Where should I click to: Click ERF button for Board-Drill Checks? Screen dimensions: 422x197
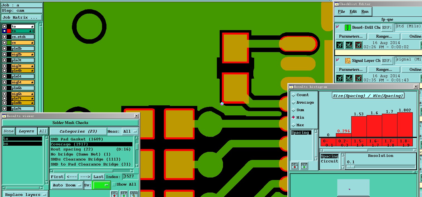[387, 28]
